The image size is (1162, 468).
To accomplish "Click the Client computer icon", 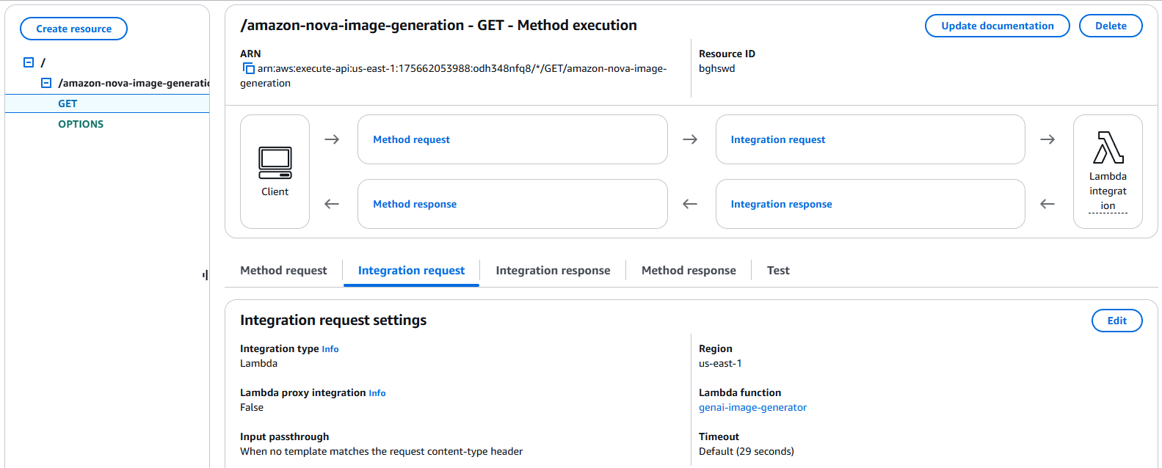I will 275,163.
